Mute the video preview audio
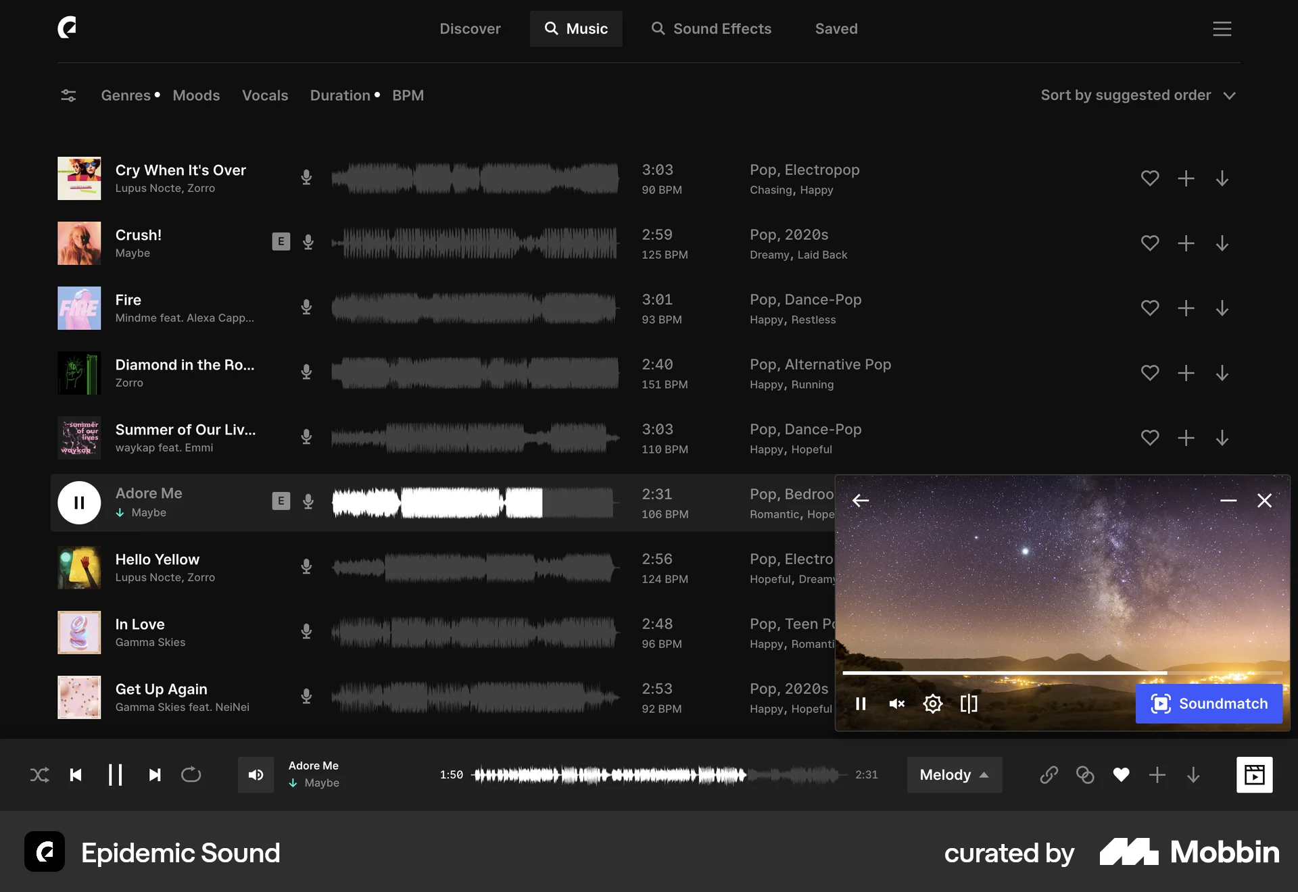This screenshot has width=1298, height=892. (897, 704)
